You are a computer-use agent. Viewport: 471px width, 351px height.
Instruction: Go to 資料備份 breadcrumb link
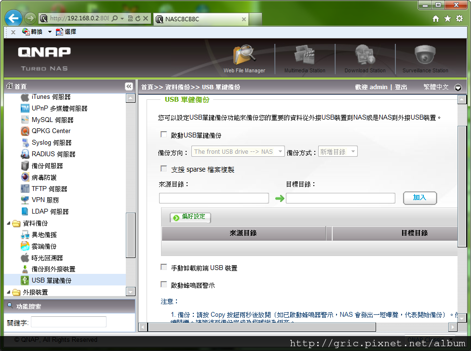click(177, 87)
